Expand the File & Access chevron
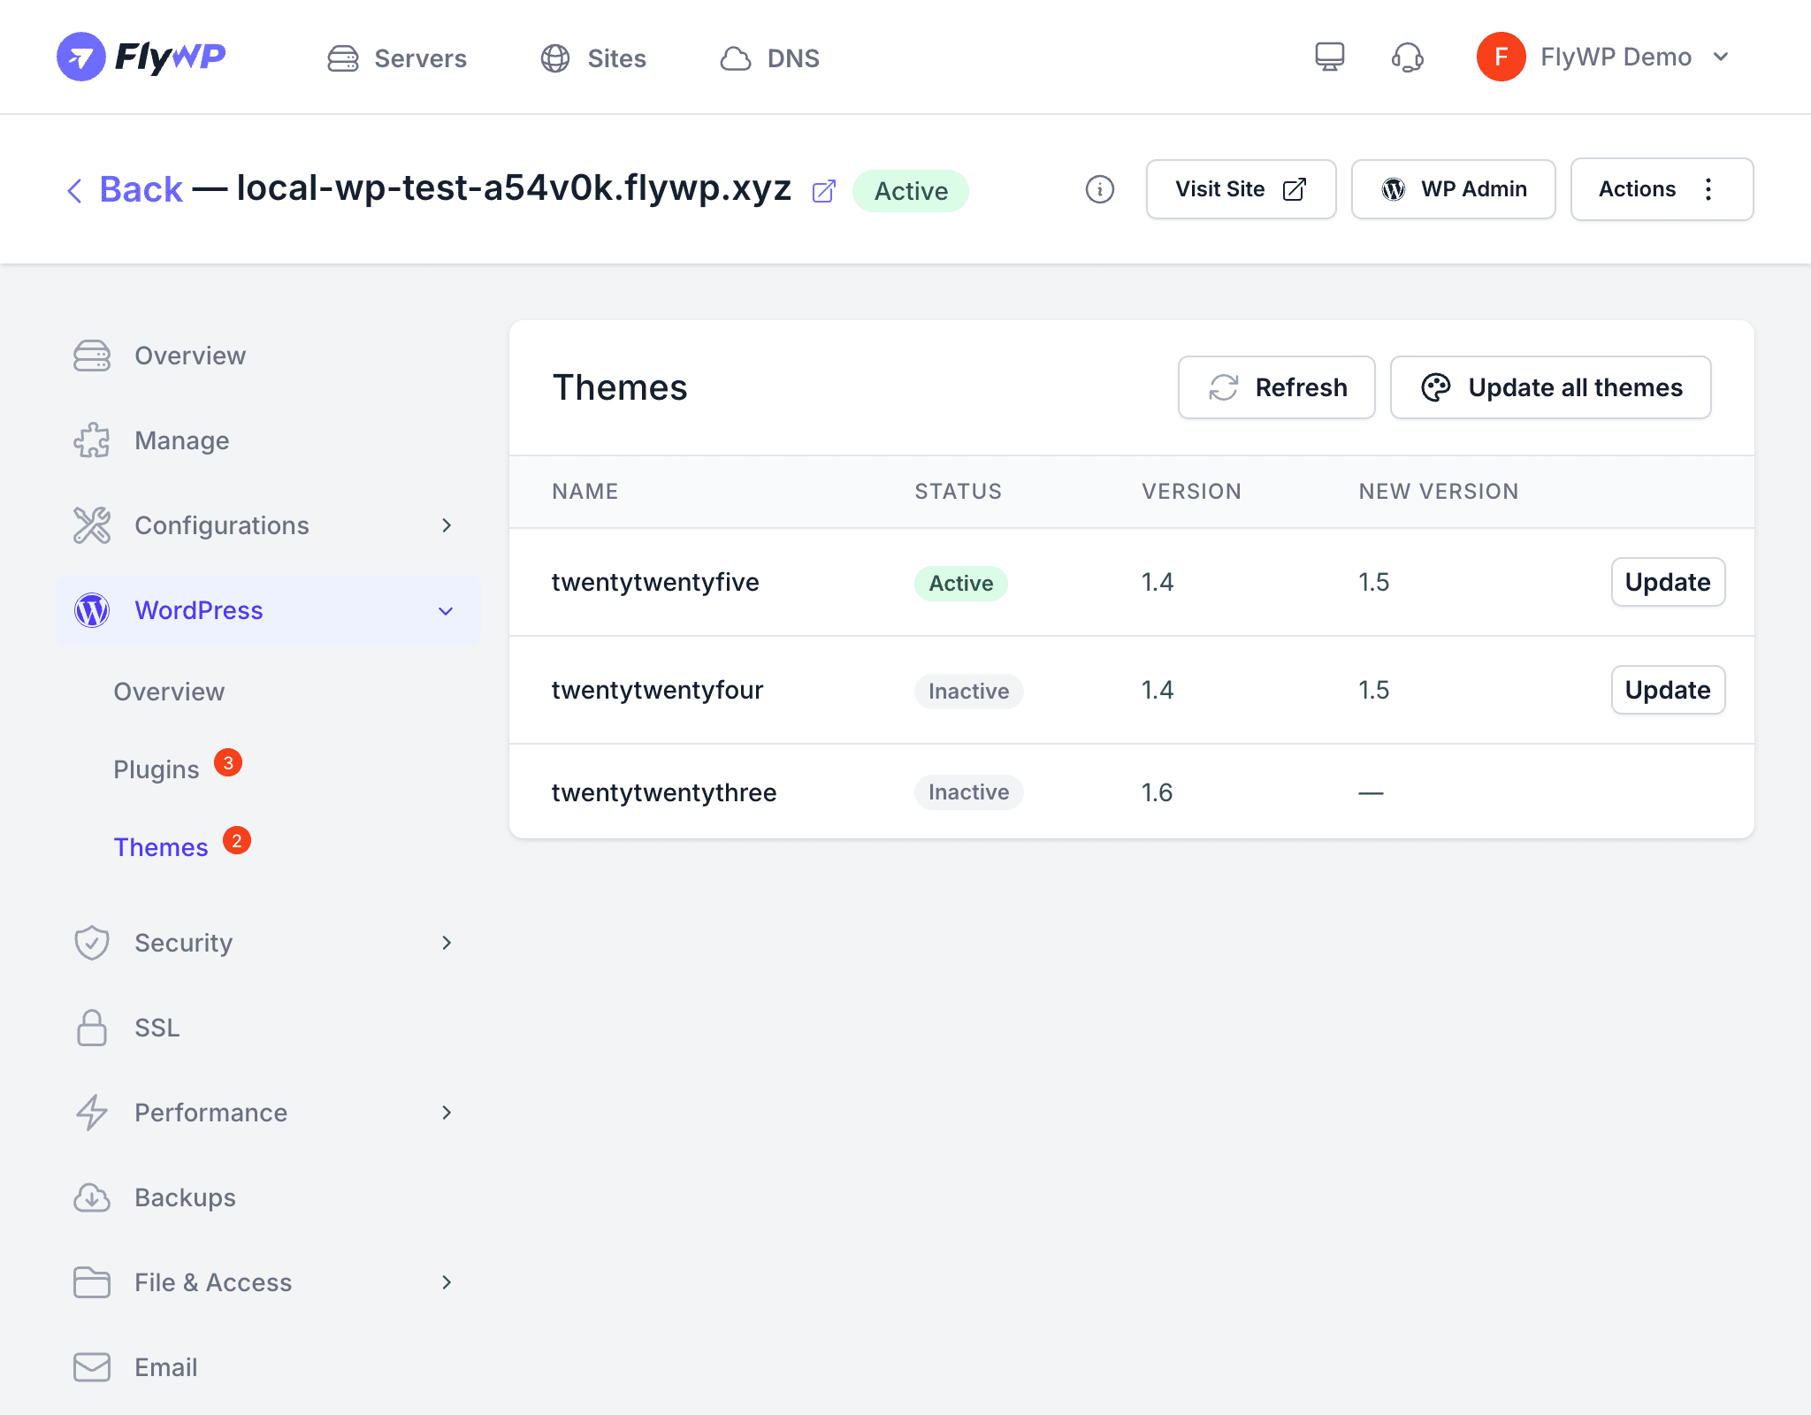This screenshot has width=1811, height=1415. [447, 1282]
